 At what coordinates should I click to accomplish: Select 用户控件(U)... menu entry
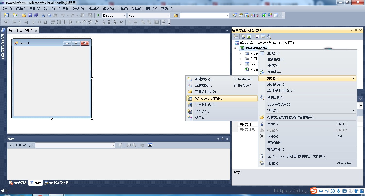pyautogui.click(x=222, y=105)
